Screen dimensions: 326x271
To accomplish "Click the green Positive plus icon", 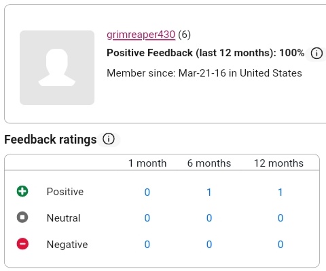I will [22, 191].
